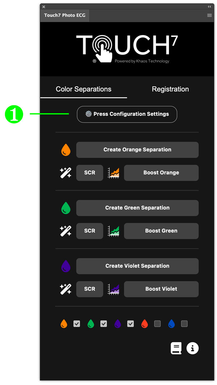Collapse the panel with double-arrow icon
The width and height of the screenshot is (217, 385).
(x=209, y=7)
